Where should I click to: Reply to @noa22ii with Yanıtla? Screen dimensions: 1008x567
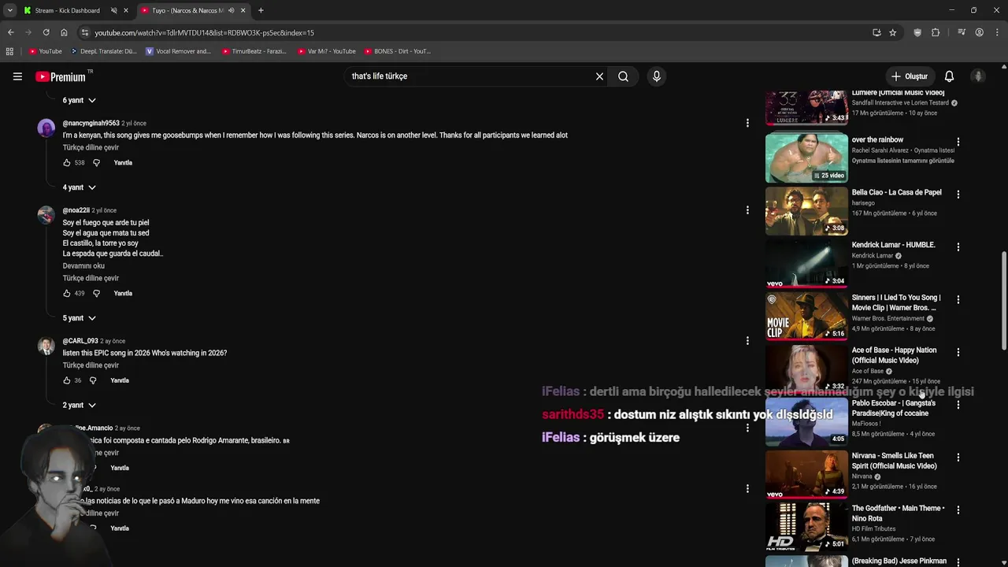coord(123,294)
